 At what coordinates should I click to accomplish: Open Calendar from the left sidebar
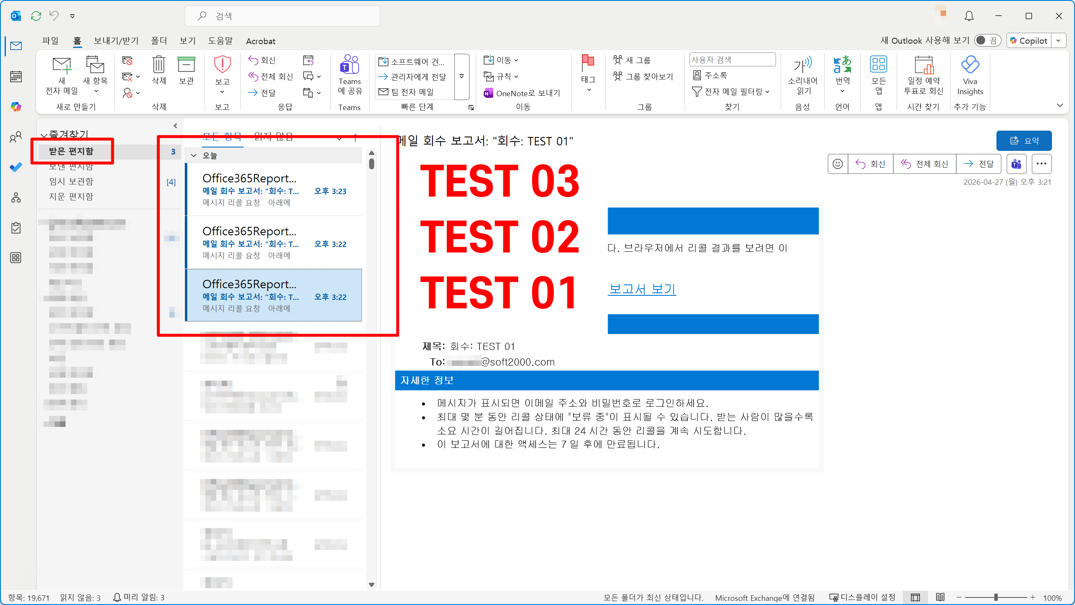(x=16, y=76)
